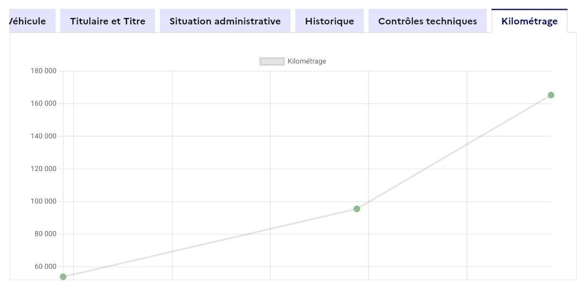Select the middle green data point
Image resolution: width=586 pixels, height=285 pixels.
click(357, 209)
